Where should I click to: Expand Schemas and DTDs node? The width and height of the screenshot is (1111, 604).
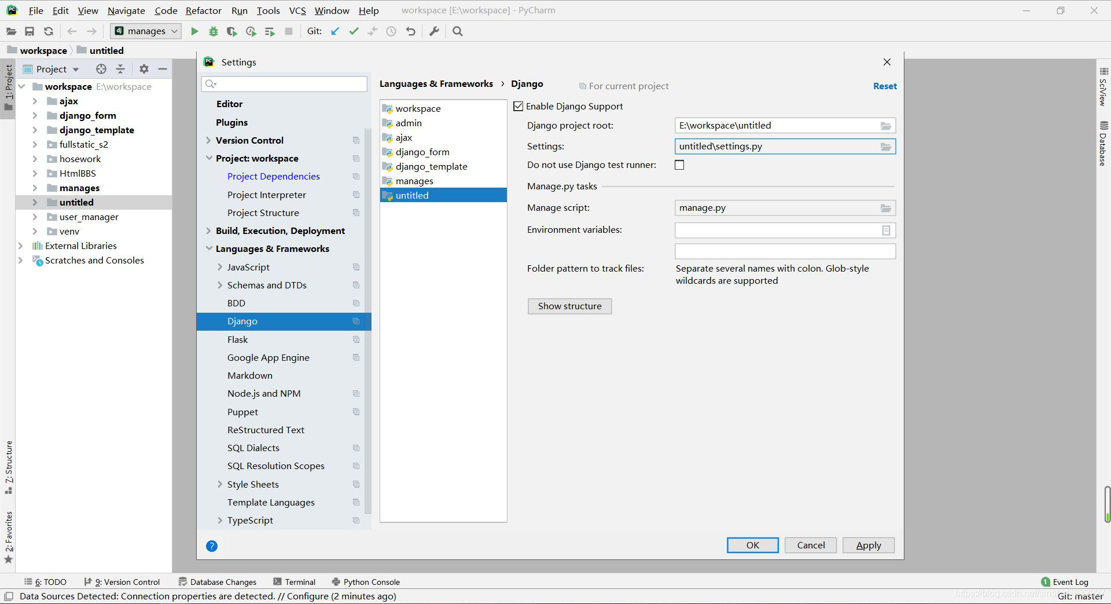click(220, 285)
